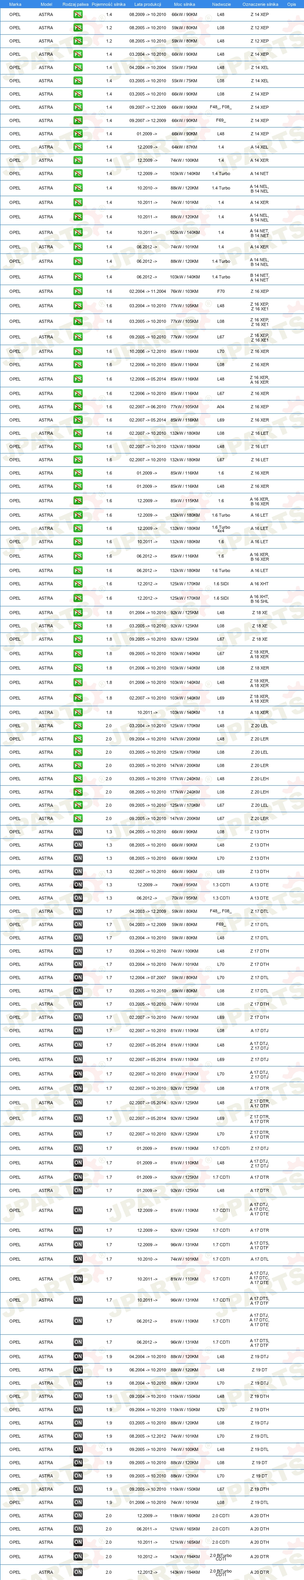Click petrol icon in 08.2009 -> 10.2010 row
The height and width of the screenshot is (1580, 304).
78,14
